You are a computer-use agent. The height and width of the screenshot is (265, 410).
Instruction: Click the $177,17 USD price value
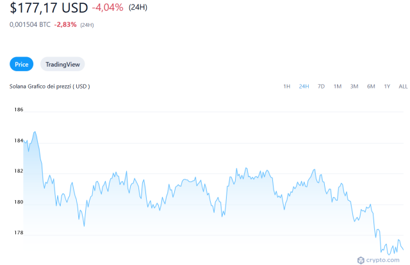click(49, 8)
